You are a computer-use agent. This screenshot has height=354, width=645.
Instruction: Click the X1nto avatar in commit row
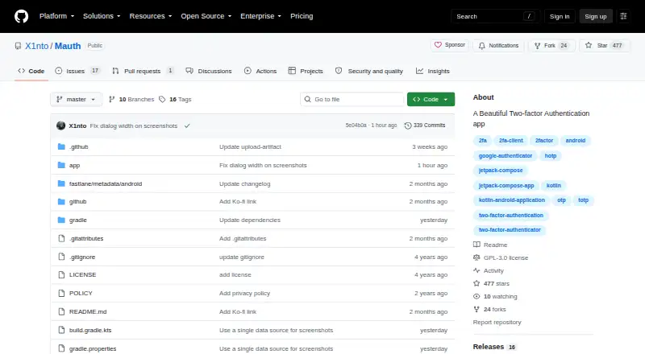[x=61, y=126]
